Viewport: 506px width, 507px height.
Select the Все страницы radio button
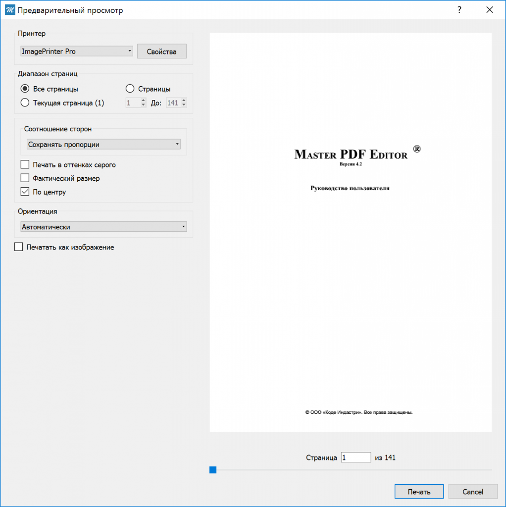[x=24, y=89]
